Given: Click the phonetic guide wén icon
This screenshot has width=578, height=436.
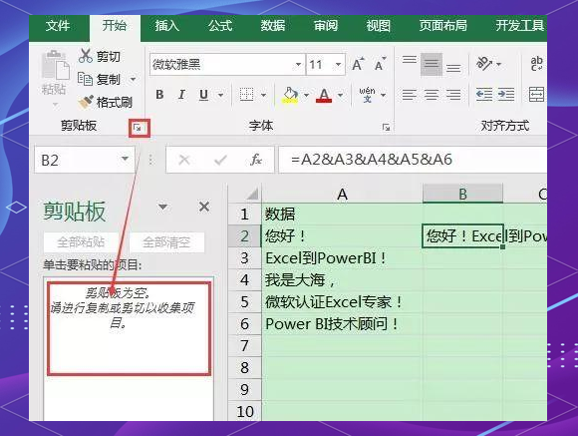Looking at the screenshot, I should click(367, 95).
